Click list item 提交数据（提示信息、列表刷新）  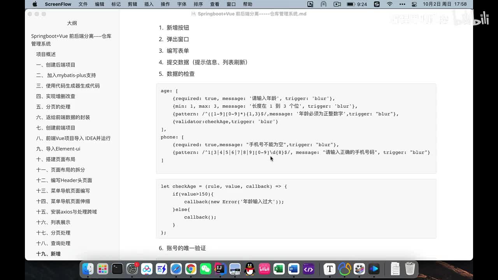tap(207, 62)
